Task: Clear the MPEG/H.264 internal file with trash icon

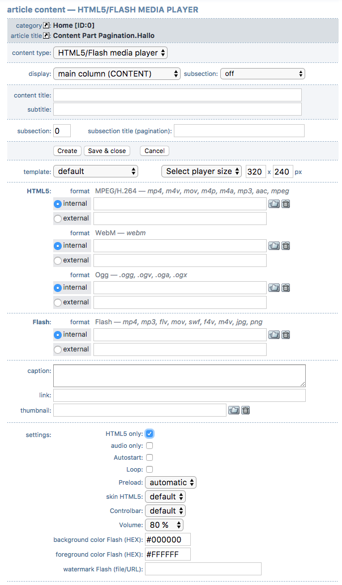Action: (x=286, y=204)
